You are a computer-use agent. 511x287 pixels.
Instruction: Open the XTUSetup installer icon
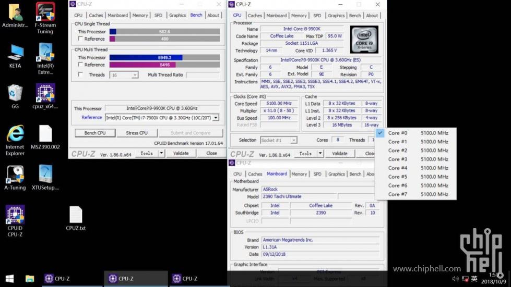coord(45,178)
